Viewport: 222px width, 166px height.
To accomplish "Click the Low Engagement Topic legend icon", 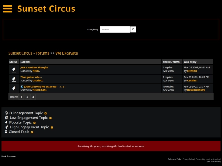I will click(x=7, y=118).
